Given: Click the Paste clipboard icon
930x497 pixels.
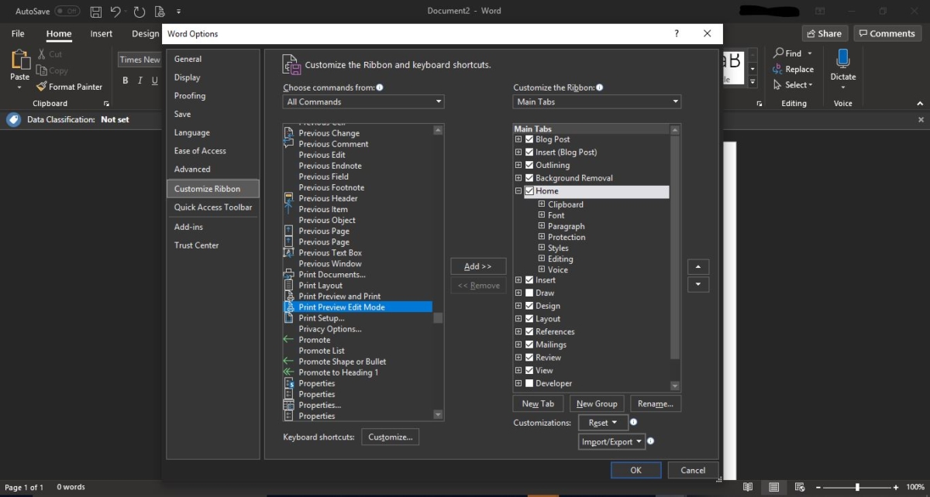Looking at the screenshot, I should (19, 60).
